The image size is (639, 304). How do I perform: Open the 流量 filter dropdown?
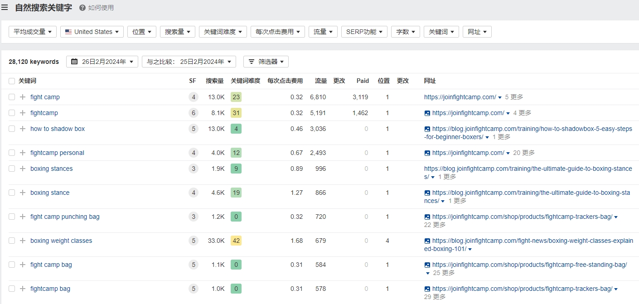323,32
